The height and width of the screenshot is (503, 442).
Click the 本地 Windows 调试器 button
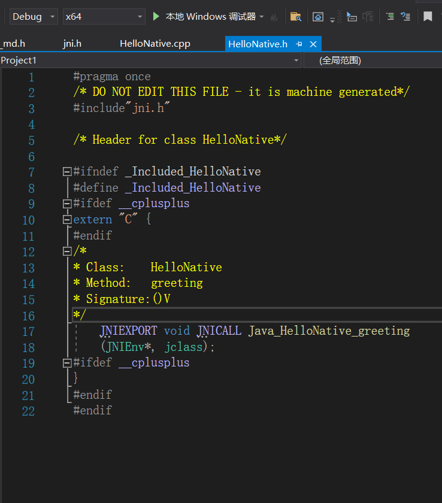210,17
